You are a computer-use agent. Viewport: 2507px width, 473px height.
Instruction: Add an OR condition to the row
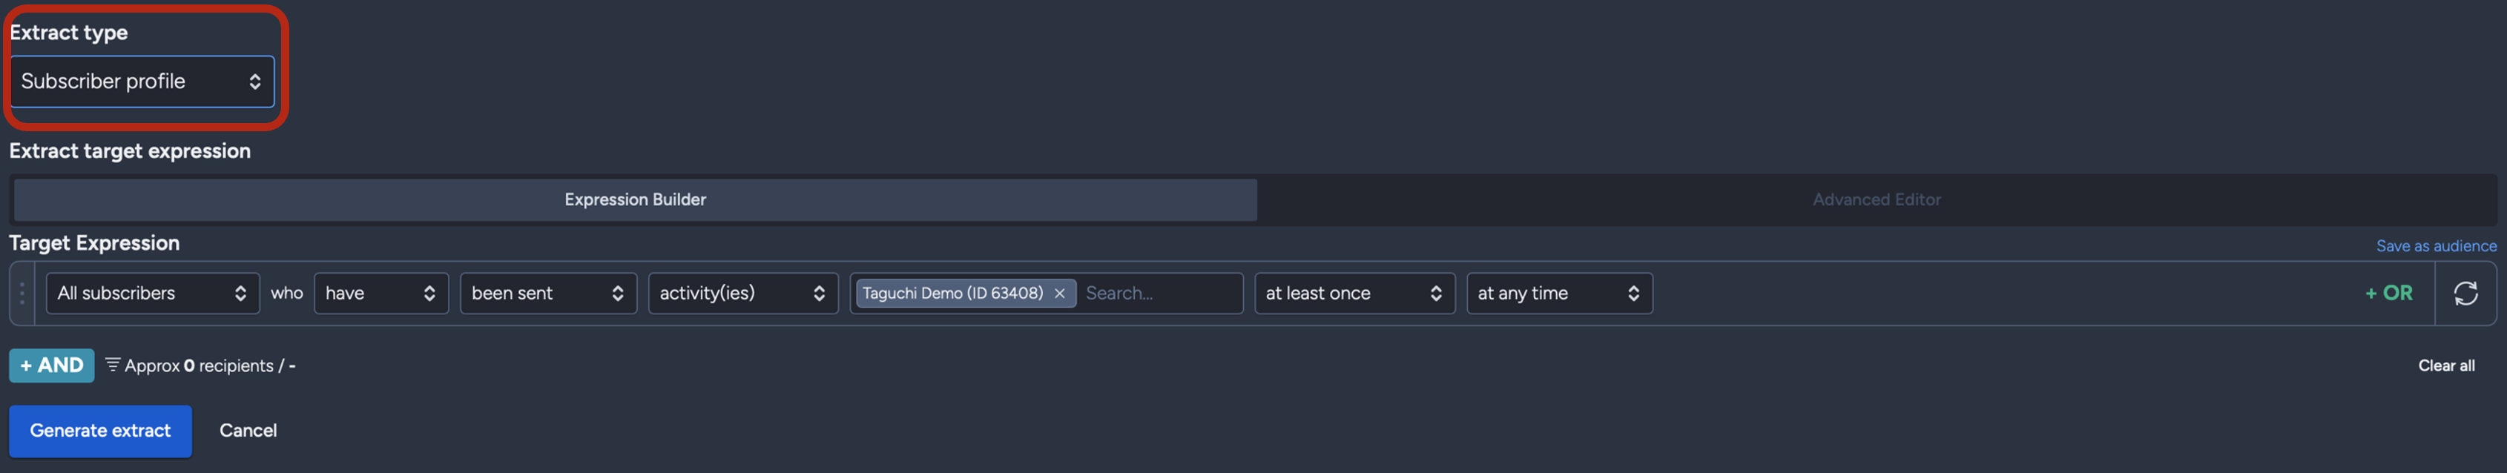point(2388,293)
